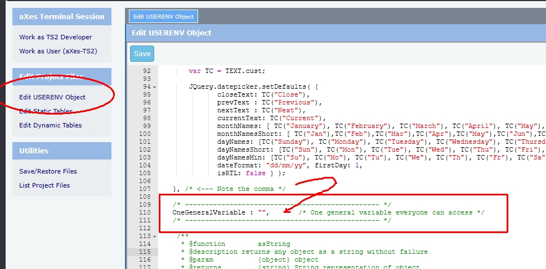546x269 pixels.
Task: Open the Save/Restore Files link
Action: click(x=48, y=171)
